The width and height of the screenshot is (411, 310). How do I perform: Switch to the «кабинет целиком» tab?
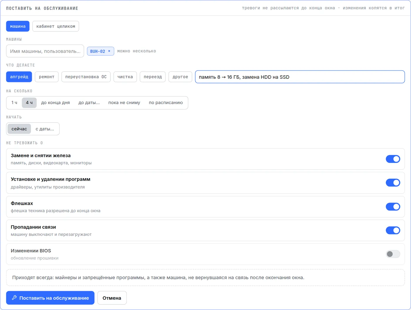(x=56, y=26)
